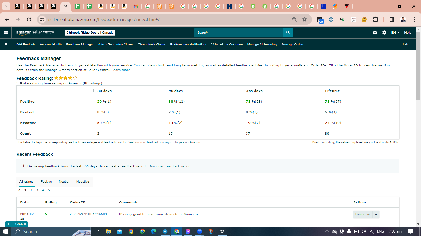
Task: Select the Neutral feedback tab
Action: pos(64,182)
